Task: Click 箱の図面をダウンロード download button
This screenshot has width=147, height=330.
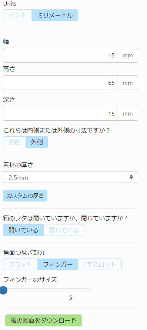Action: [44, 320]
